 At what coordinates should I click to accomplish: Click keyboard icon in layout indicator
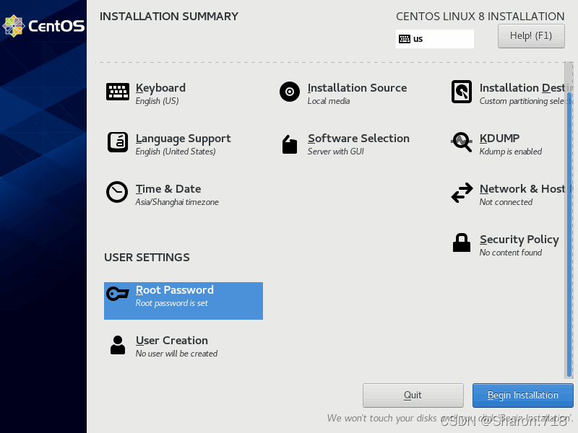point(405,39)
